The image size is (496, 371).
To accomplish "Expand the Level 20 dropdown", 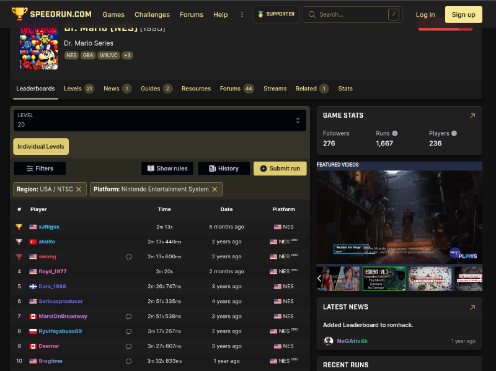I will tap(160, 120).
